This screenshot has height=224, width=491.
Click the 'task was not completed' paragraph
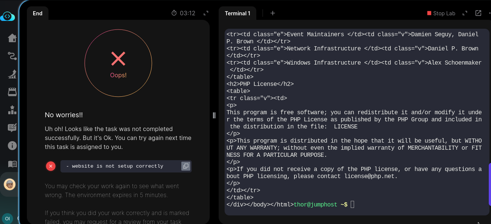[118, 138]
